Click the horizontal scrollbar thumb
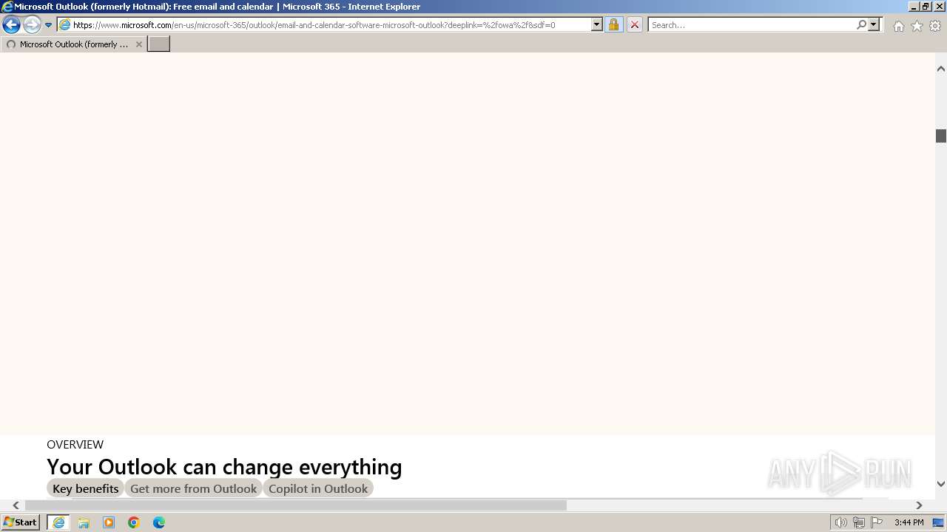Image resolution: width=947 pixels, height=532 pixels. pos(296,505)
